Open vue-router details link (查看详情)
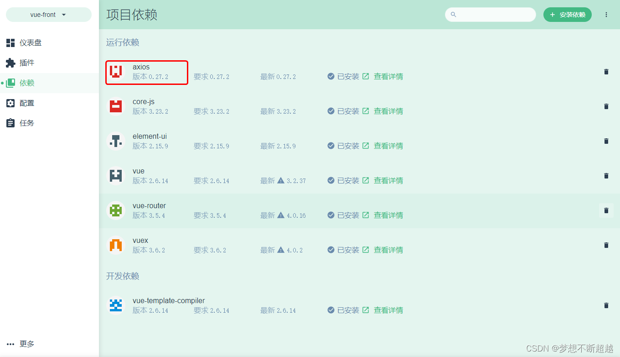The height and width of the screenshot is (357, 620). (x=382, y=215)
